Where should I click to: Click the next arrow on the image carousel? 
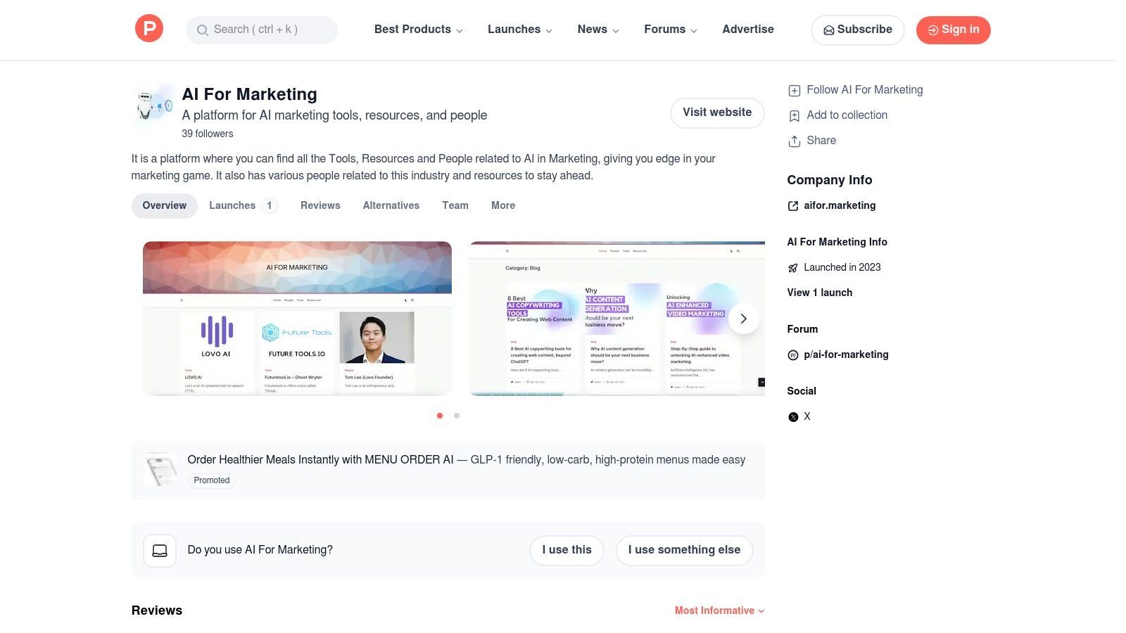(743, 319)
